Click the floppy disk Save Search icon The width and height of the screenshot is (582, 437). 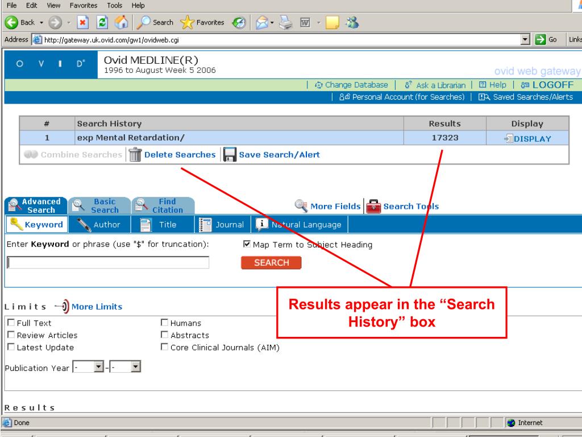pyautogui.click(x=230, y=155)
